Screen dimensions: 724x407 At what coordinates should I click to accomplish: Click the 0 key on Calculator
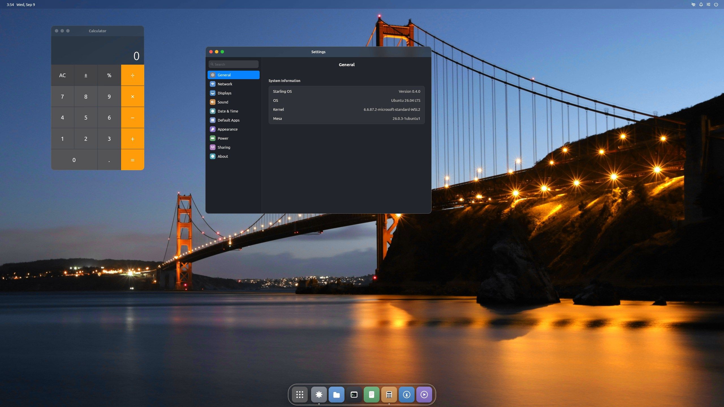(74, 160)
